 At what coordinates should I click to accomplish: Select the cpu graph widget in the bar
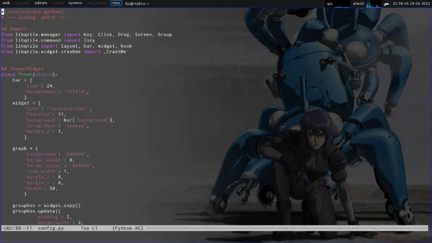(340, 4)
